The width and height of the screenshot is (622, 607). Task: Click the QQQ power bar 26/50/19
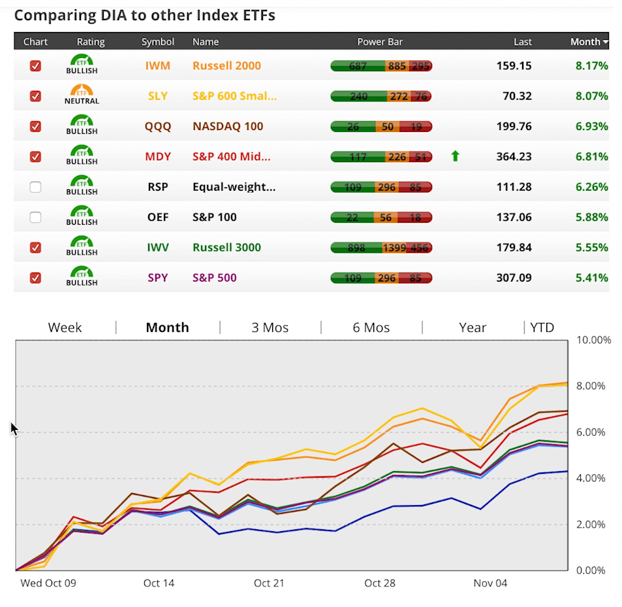click(381, 127)
